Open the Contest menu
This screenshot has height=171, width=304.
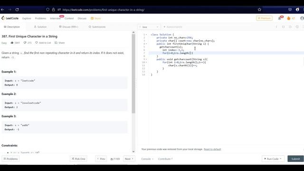[69, 18]
